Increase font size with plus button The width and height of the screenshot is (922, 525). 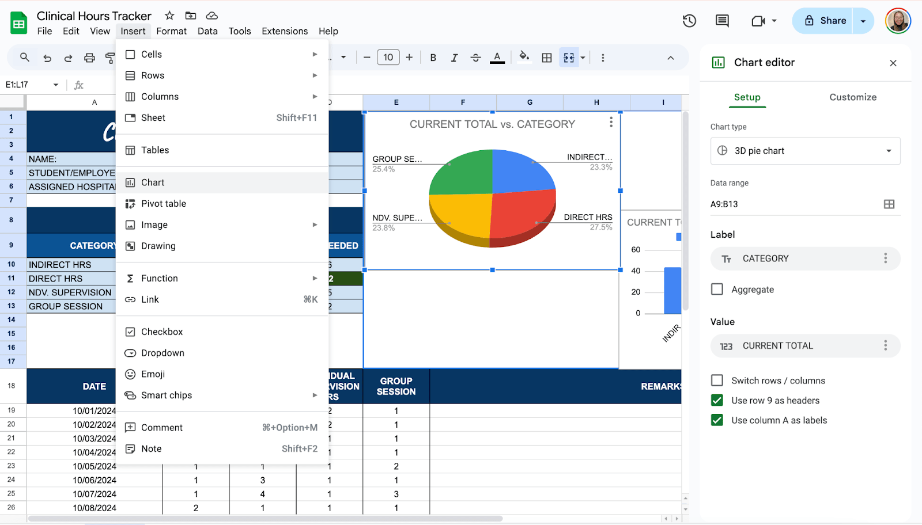(409, 58)
